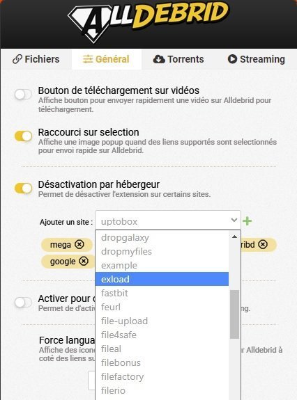
Task: Click the dropdown list scrollbar thumb
Action: tap(234, 314)
